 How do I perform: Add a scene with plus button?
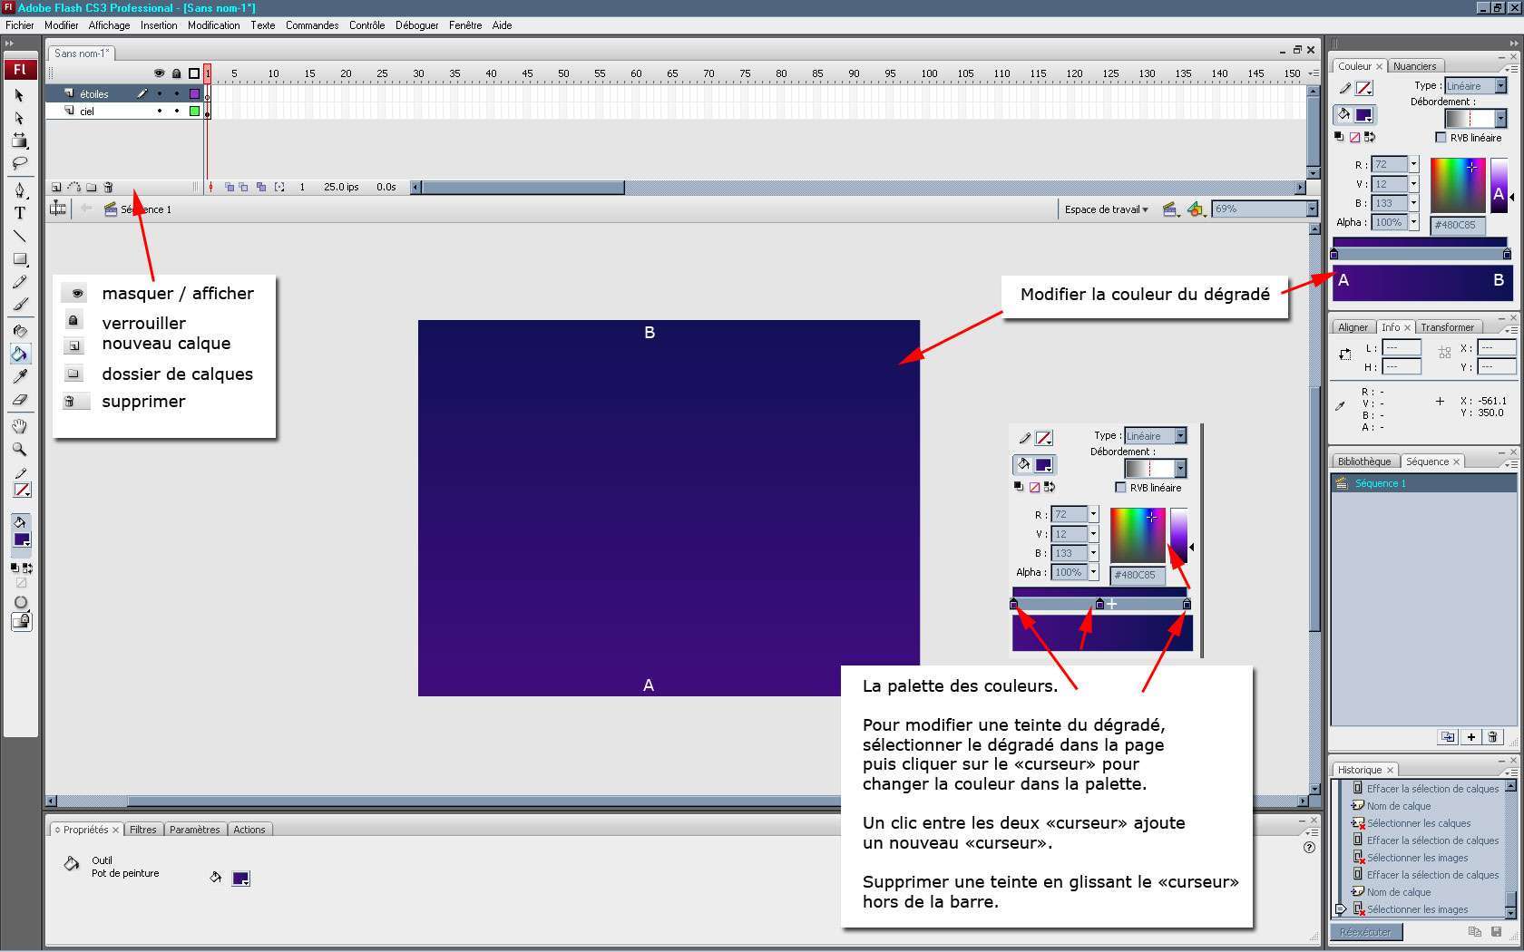click(x=1470, y=737)
